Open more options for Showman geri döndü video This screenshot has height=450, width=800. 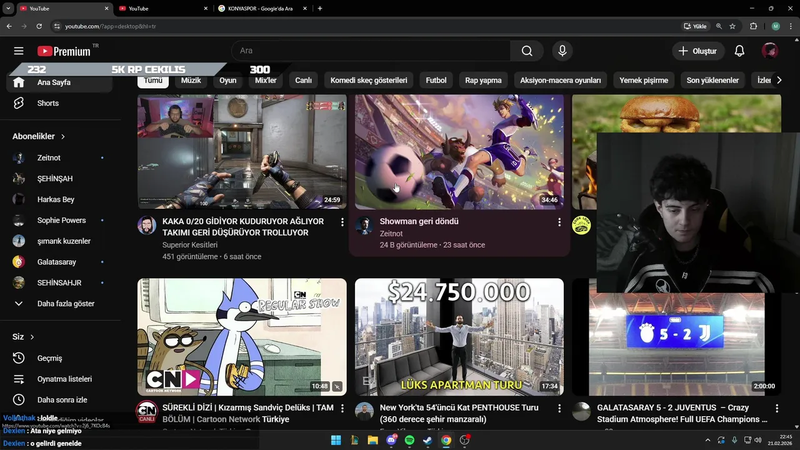pos(559,222)
